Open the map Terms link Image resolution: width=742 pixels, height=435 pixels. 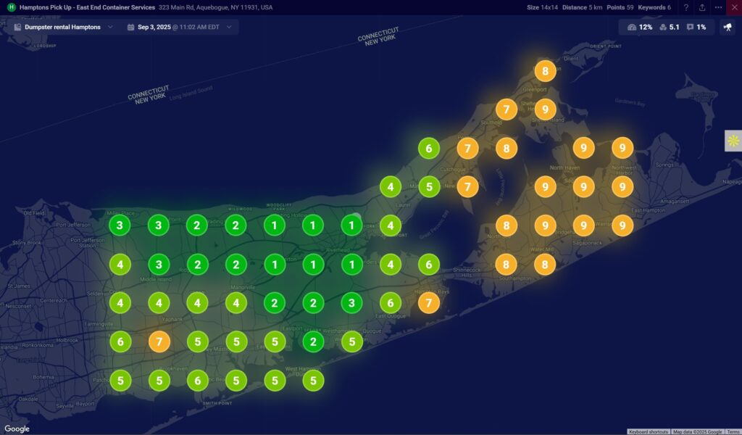[733, 431]
